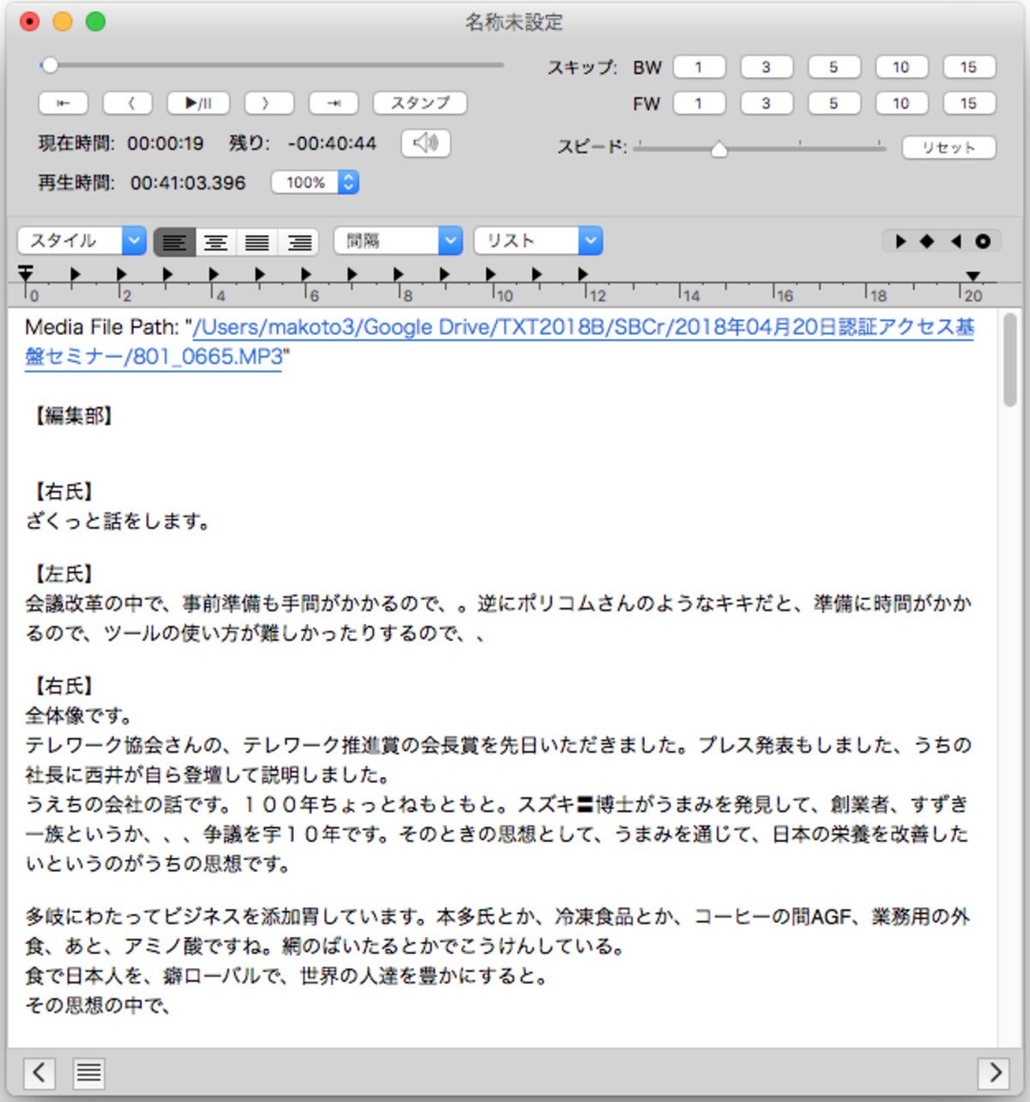Click the 【左氏】 speaker label
1030x1102 pixels.
(x=64, y=574)
